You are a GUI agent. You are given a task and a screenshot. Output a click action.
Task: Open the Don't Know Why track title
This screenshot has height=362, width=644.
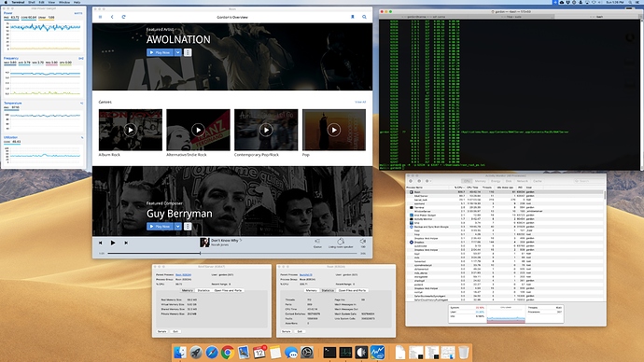(224, 240)
